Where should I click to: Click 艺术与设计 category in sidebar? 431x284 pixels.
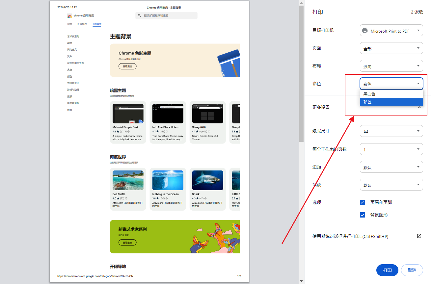(73, 83)
